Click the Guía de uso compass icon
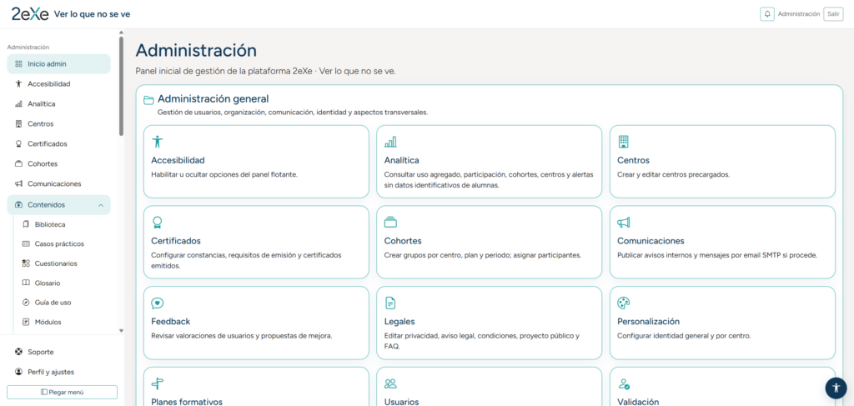 click(x=26, y=303)
